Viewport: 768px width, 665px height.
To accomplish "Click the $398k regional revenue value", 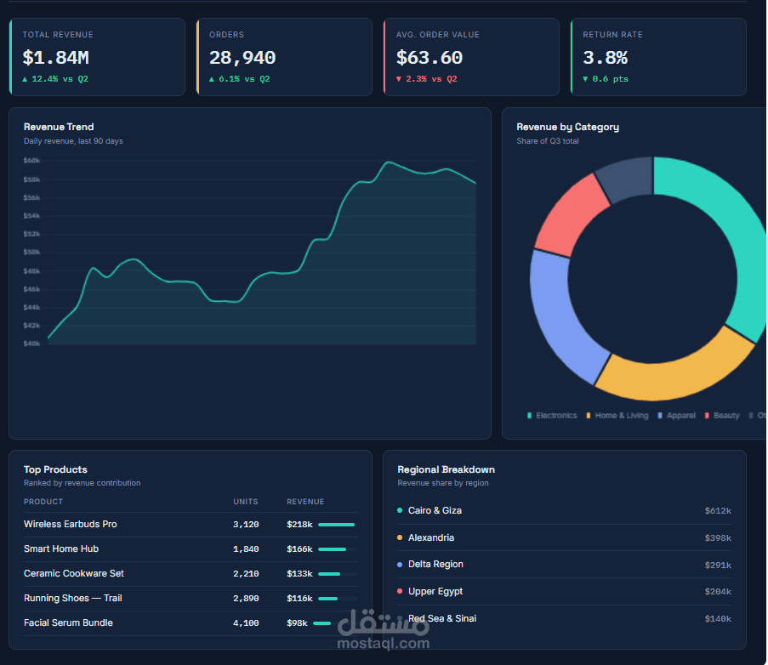I will [x=718, y=538].
